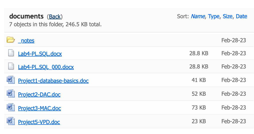The width and height of the screenshot is (254, 134).
Task: Click the Lab4-PL.SQL_000.docx file icon
Action: point(11,66)
